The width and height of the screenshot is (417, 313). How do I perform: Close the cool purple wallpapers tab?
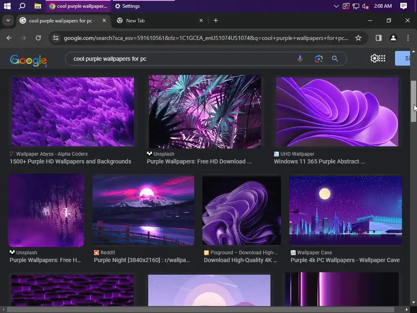click(104, 20)
